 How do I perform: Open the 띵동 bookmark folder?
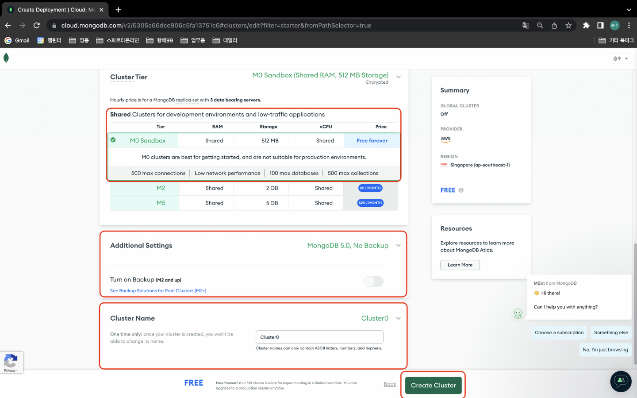coord(79,40)
